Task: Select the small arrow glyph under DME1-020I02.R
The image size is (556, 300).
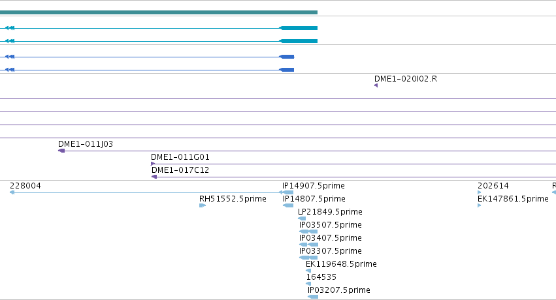Action: coord(376,85)
